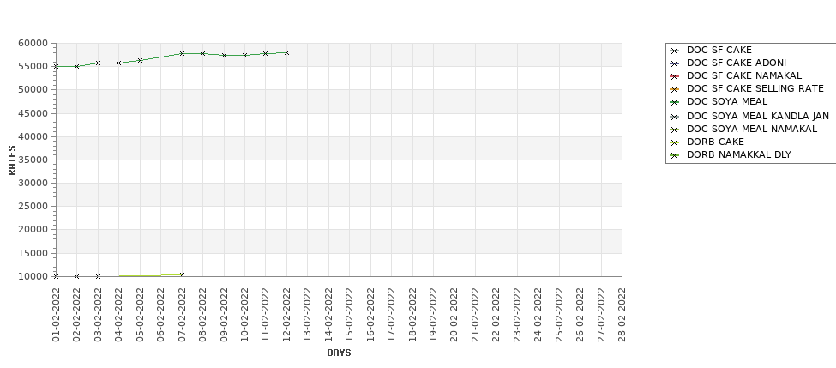Click the 10000 y-axis label

coord(33,276)
